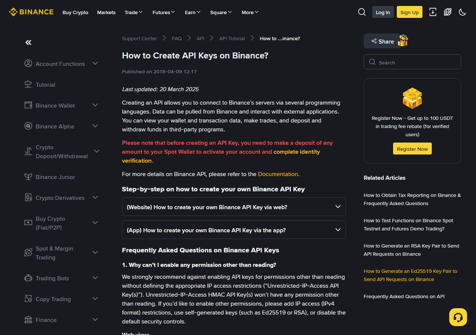Open the Futures dropdown menu
This screenshot has width=476, height=335.
(x=164, y=12)
